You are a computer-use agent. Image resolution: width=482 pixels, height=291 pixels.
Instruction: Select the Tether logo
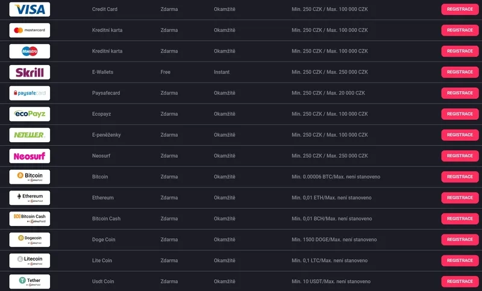[x=30, y=281]
